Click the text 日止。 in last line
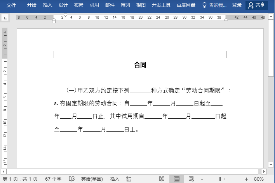 (x=131, y=129)
